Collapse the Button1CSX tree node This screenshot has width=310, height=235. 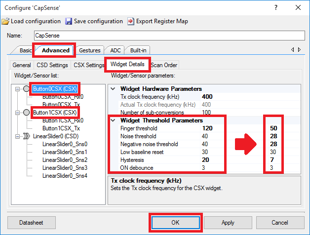pyautogui.click(x=17, y=113)
